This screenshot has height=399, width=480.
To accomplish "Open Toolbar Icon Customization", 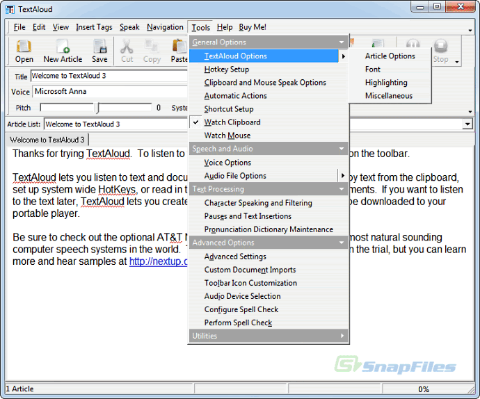I will tap(269, 283).
